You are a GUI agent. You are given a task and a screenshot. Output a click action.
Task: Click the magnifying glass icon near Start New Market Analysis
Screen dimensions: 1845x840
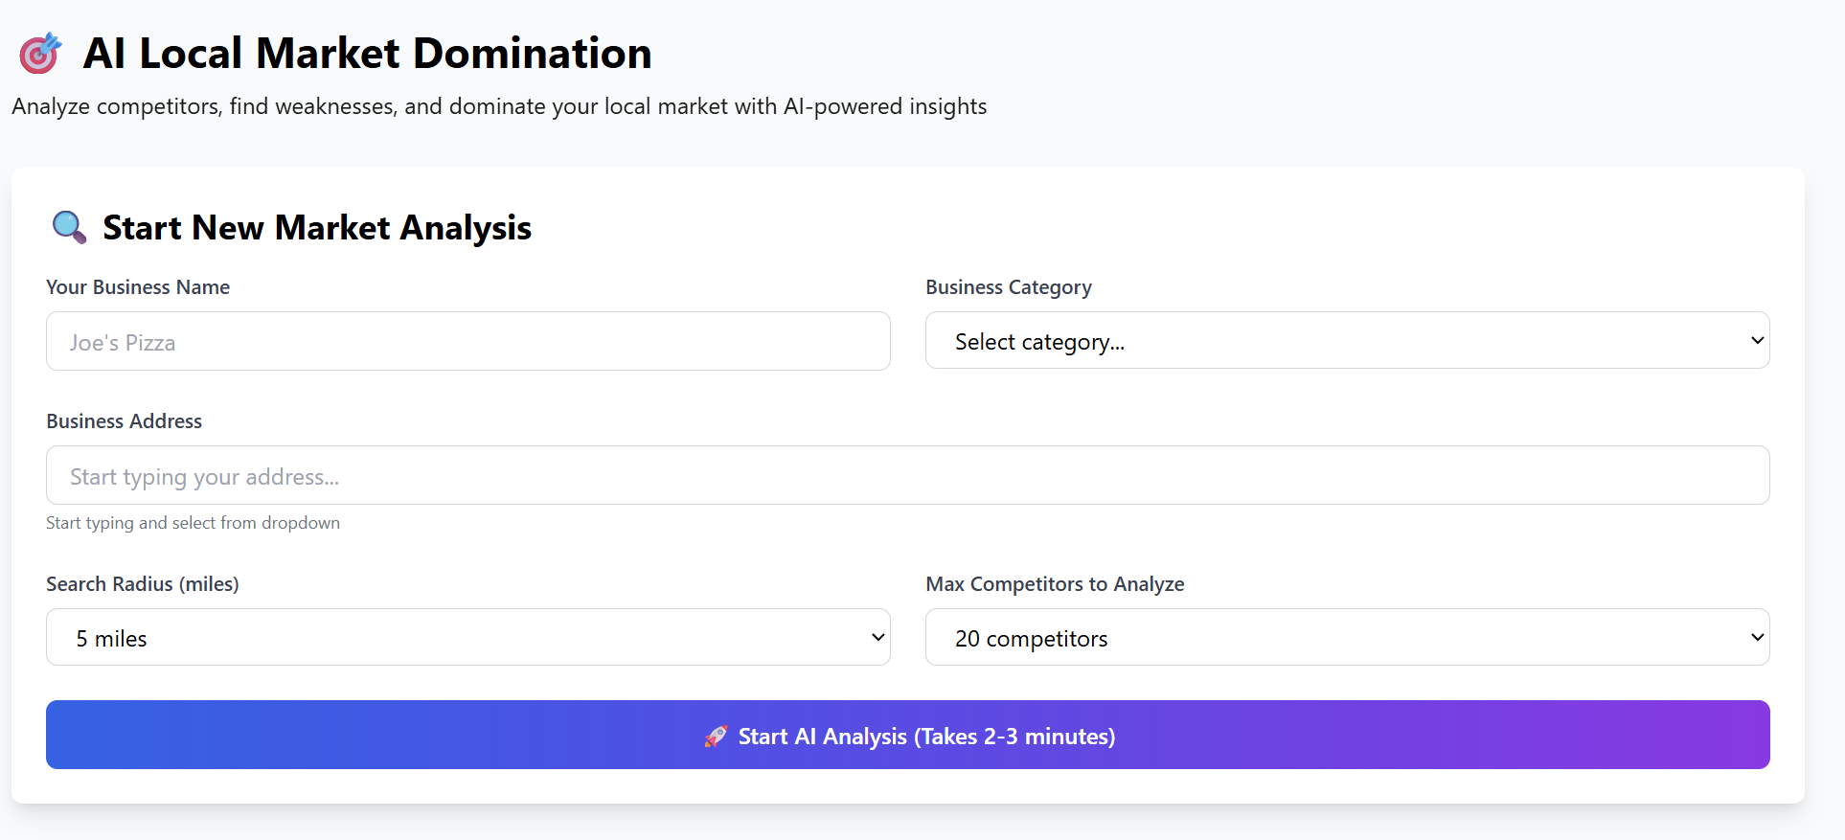pyautogui.click(x=69, y=228)
